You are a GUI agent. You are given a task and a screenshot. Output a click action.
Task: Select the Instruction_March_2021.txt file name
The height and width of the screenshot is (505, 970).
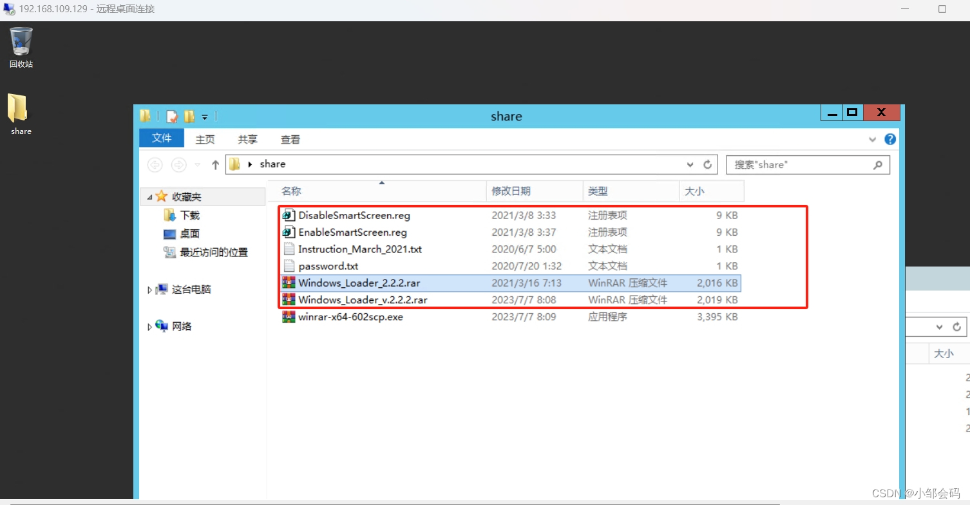pyautogui.click(x=360, y=249)
